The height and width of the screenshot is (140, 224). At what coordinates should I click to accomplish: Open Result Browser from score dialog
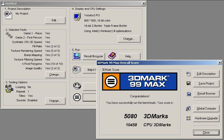206,93
